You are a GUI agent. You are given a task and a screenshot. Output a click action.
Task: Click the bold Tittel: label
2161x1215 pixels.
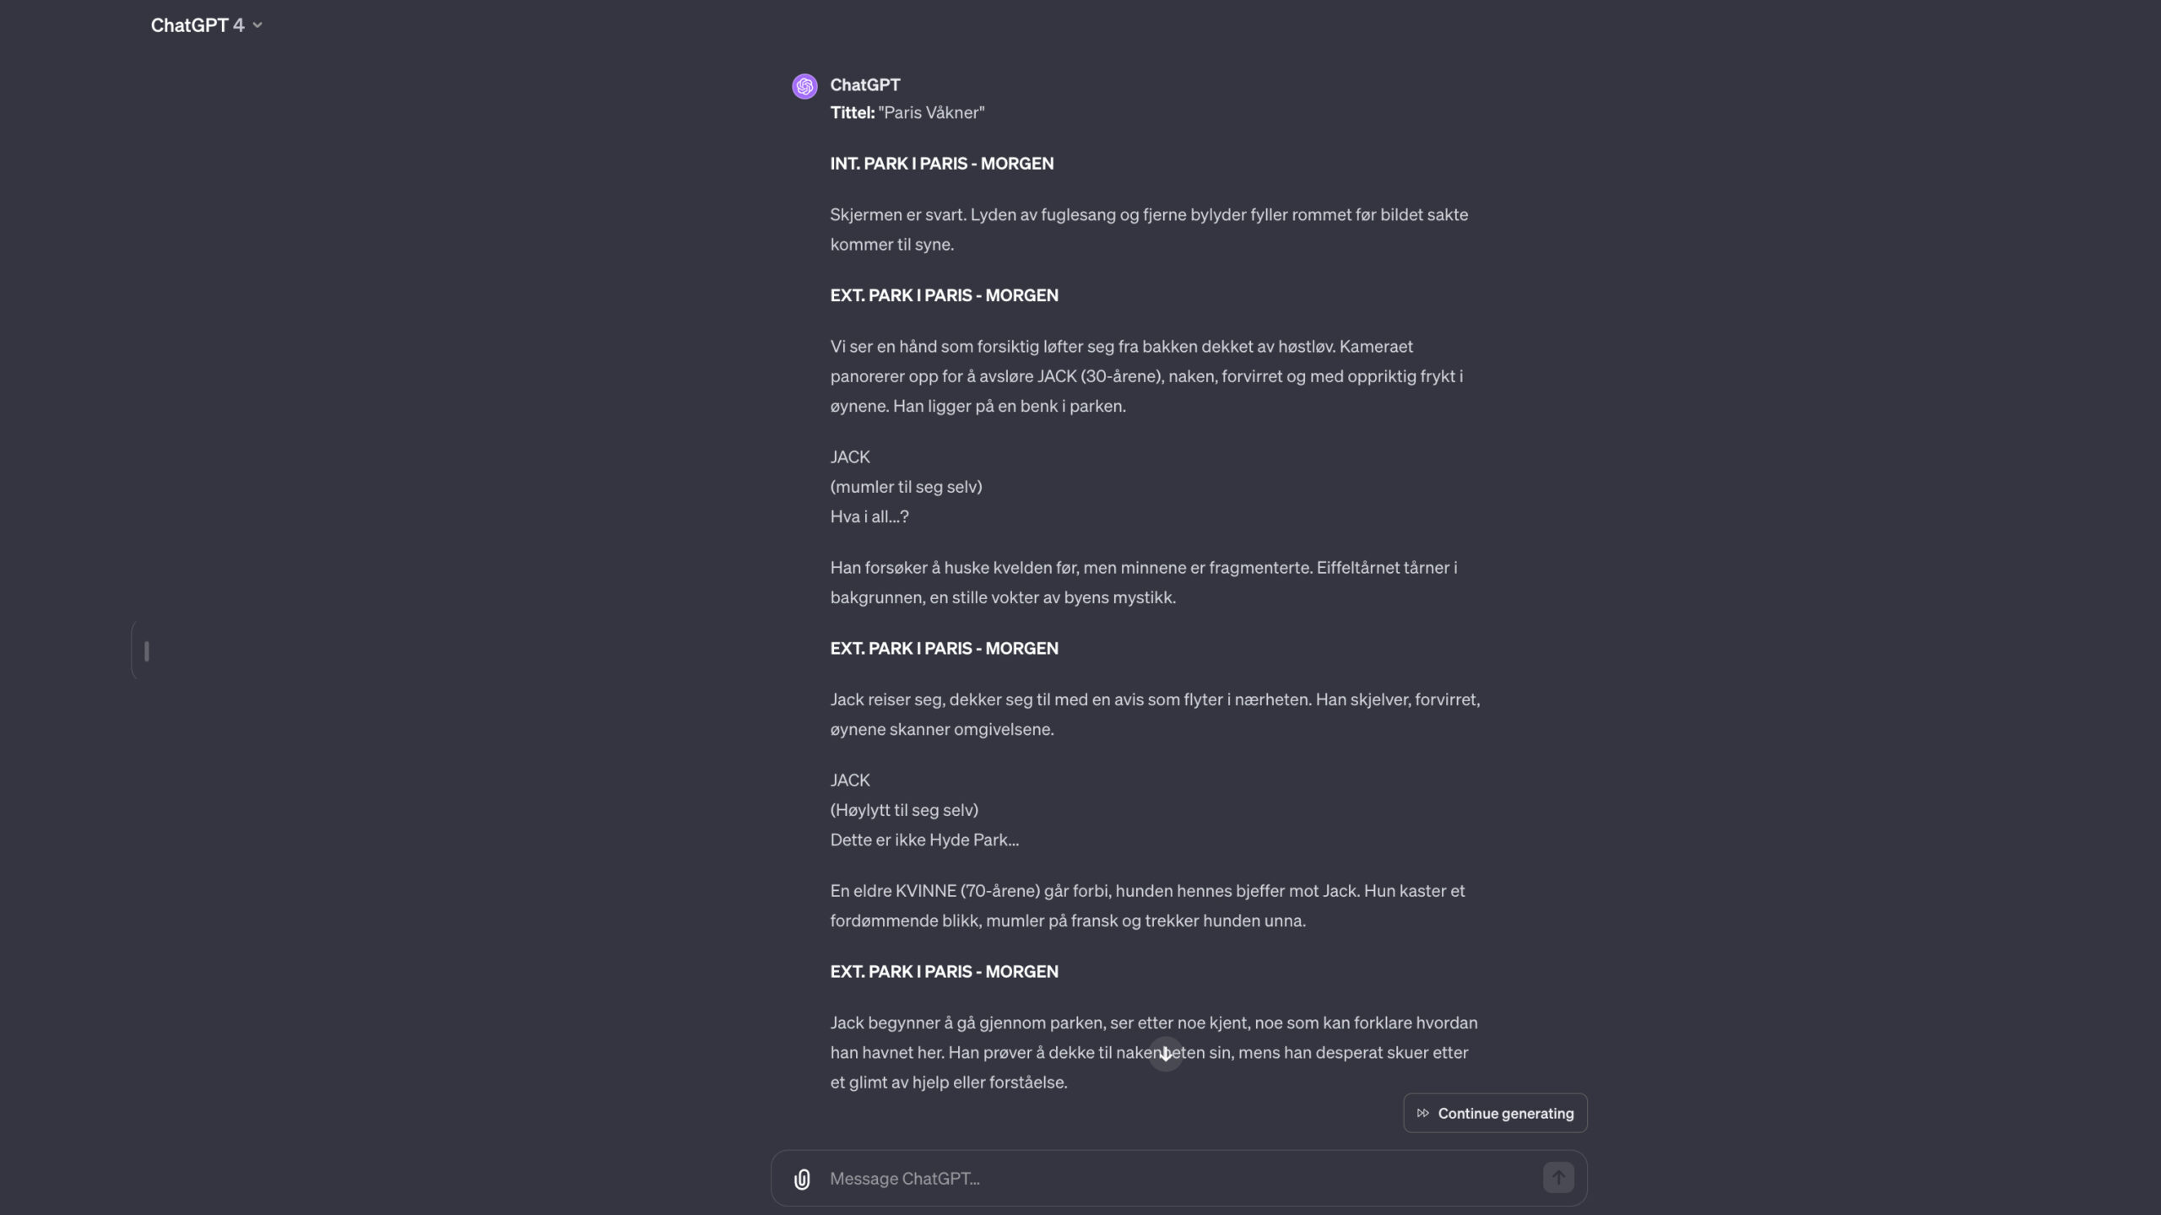(x=852, y=112)
